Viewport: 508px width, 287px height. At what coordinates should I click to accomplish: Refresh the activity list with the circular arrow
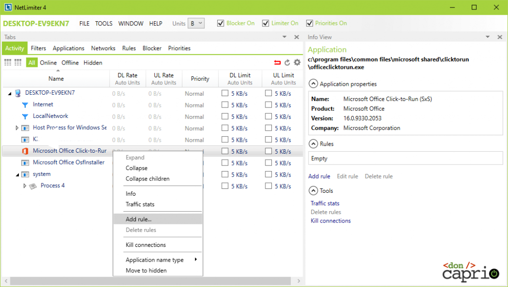coord(287,62)
